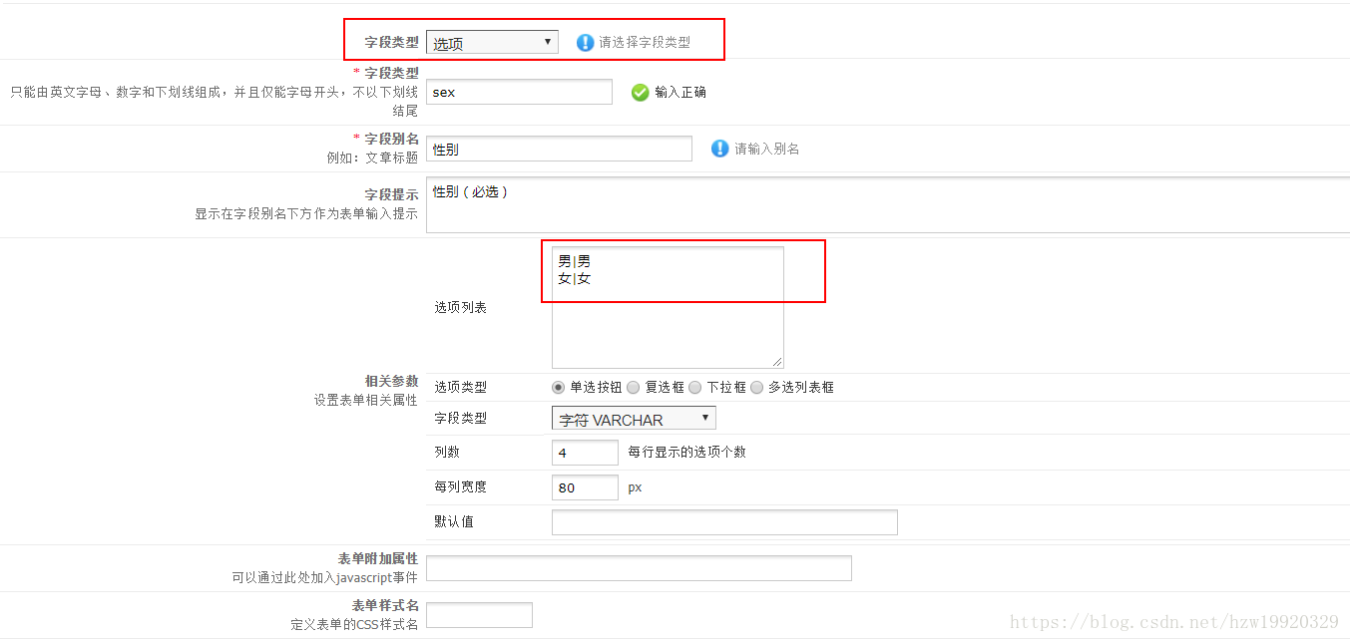Image resolution: width=1350 pixels, height=642 pixels.
Task: Click the 设置表单相关属性 description text
Action: pyautogui.click(x=366, y=400)
